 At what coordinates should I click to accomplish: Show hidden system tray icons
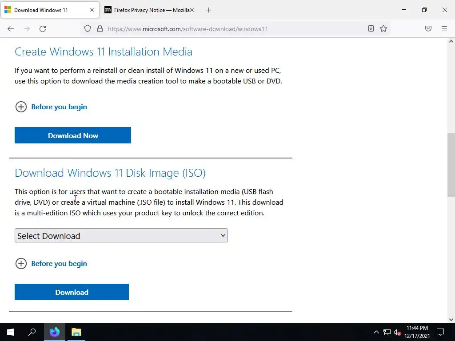[x=376, y=332]
